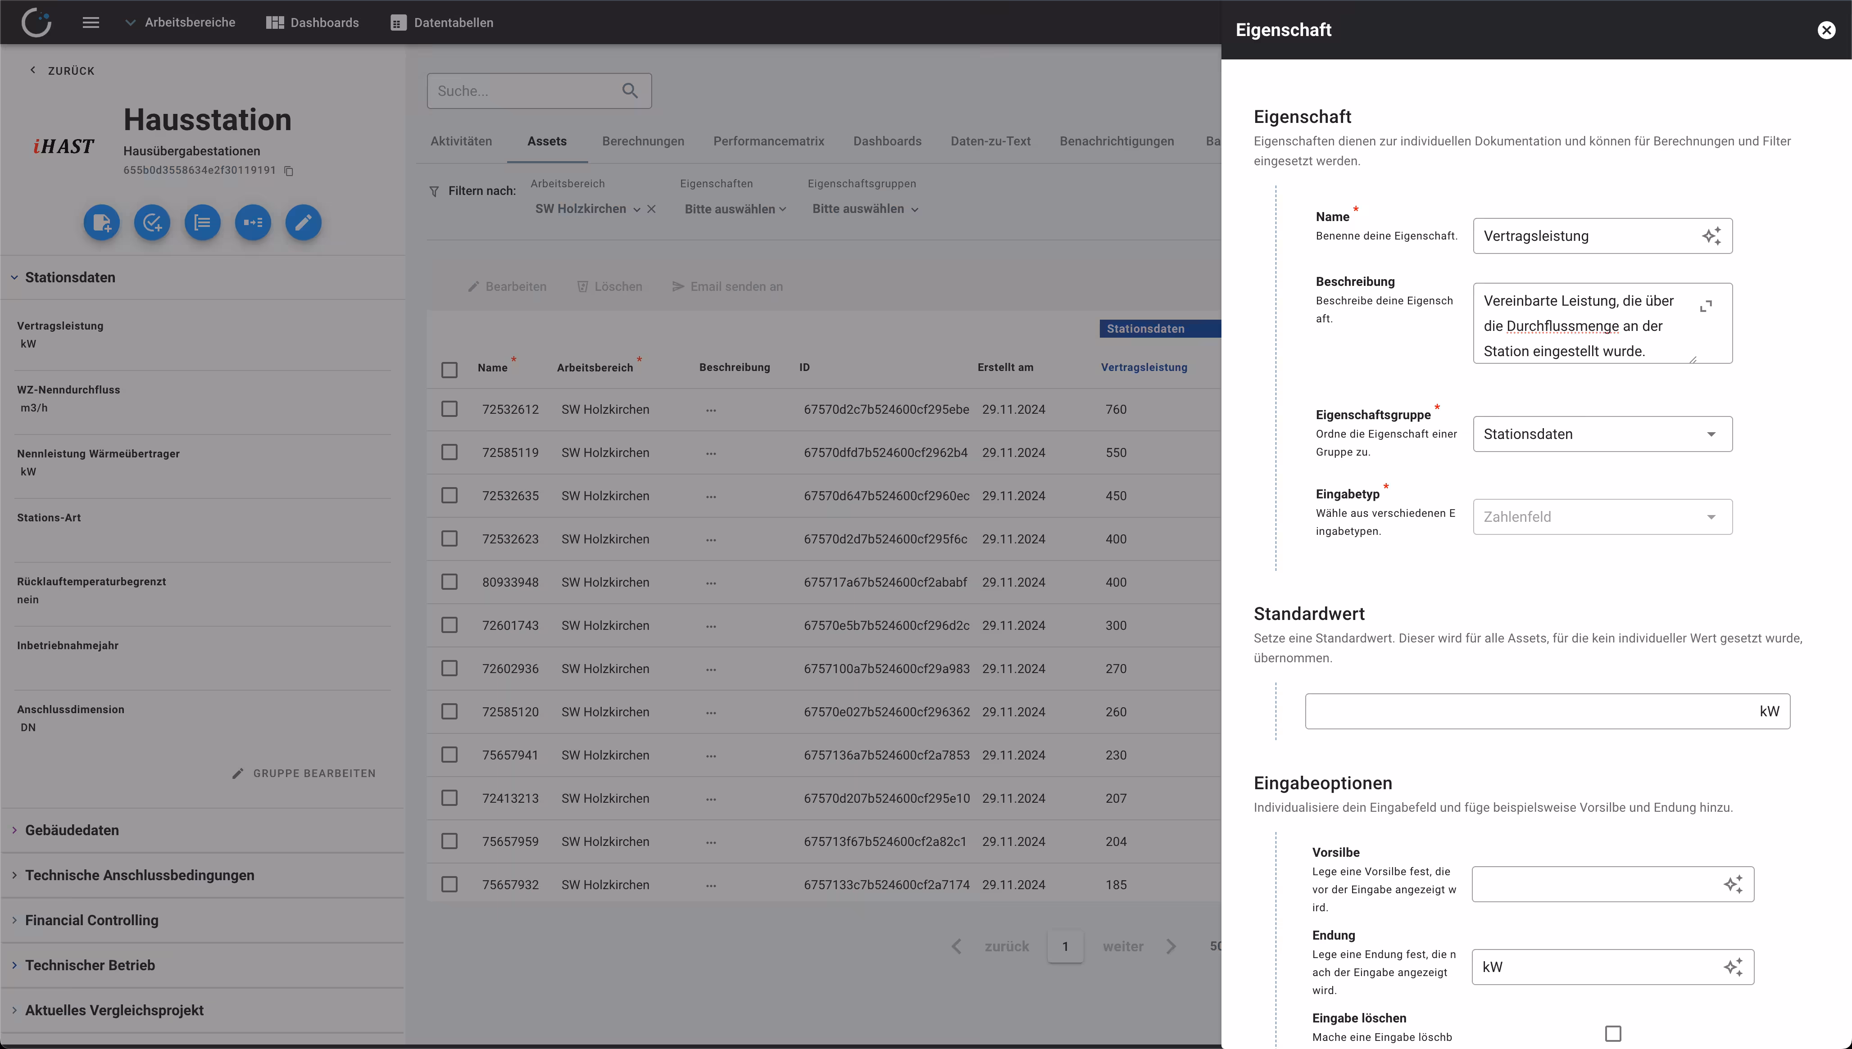Click the Dashboards grid icon in the top bar

(x=275, y=23)
